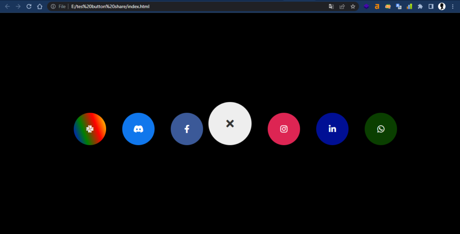460x234 pixels.
Task: Bookmark this tab with star icon
Action: point(353,6)
